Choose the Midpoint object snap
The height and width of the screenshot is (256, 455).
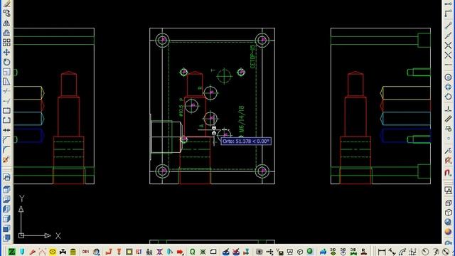pos(449,36)
